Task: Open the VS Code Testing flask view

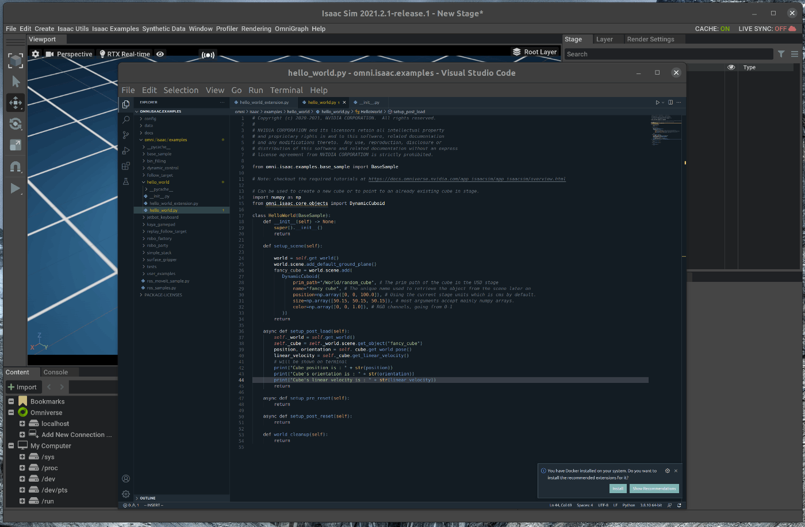Action: coord(126,181)
